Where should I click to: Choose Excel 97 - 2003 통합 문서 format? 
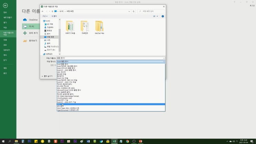(111, 70)
